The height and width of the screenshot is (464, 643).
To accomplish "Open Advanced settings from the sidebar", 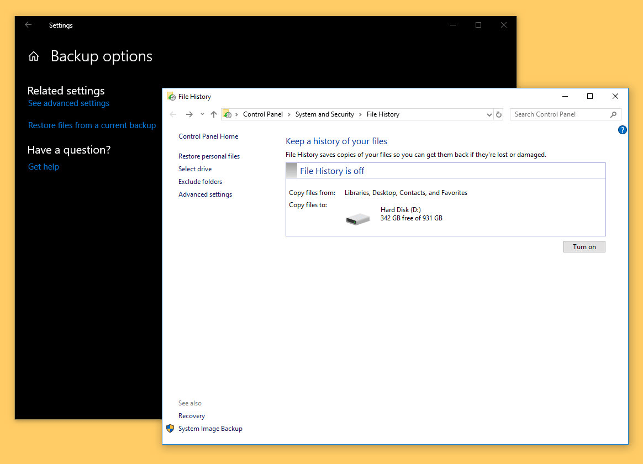I will [205, 194].
